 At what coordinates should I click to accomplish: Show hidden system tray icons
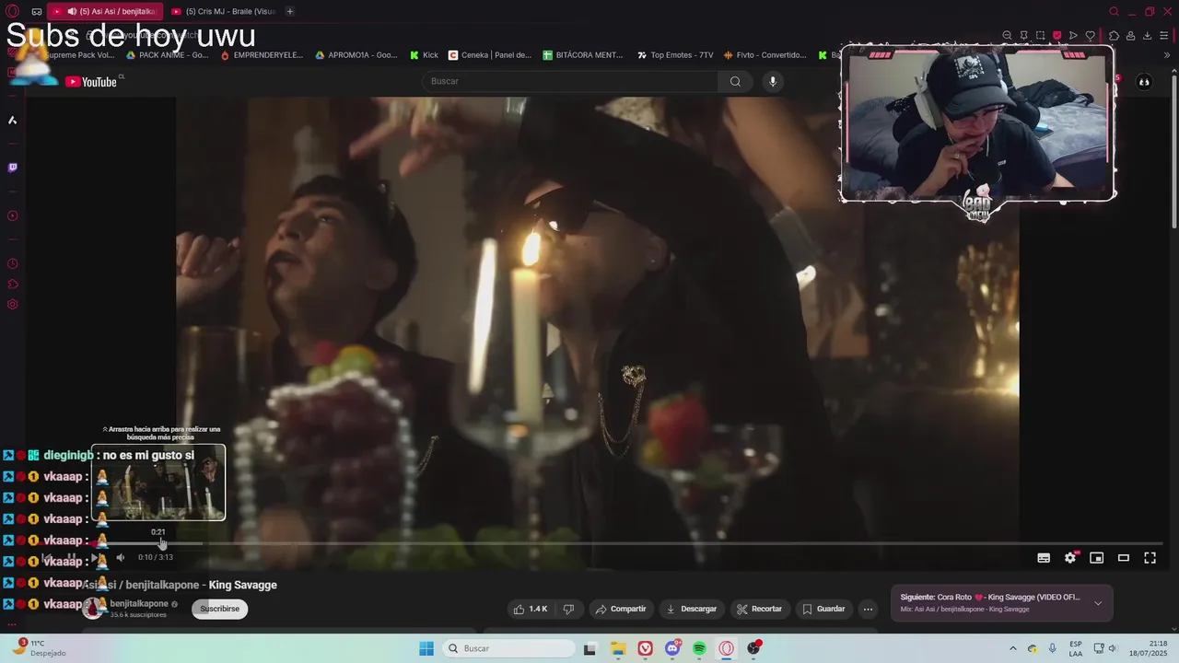click(1013, 648)
